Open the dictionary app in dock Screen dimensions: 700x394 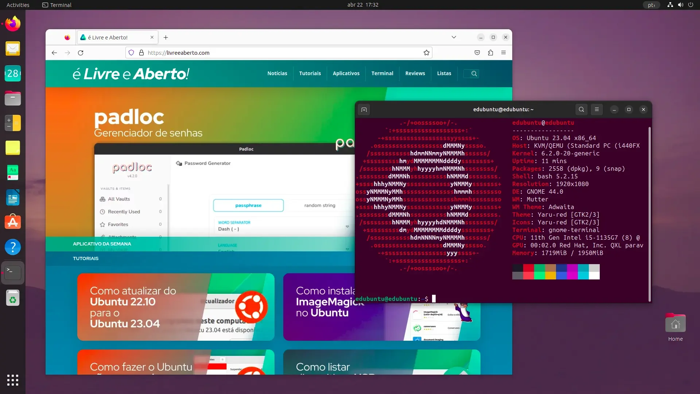[13, 173]
